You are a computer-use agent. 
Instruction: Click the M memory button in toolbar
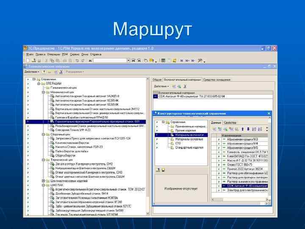[x=181, y=61]
